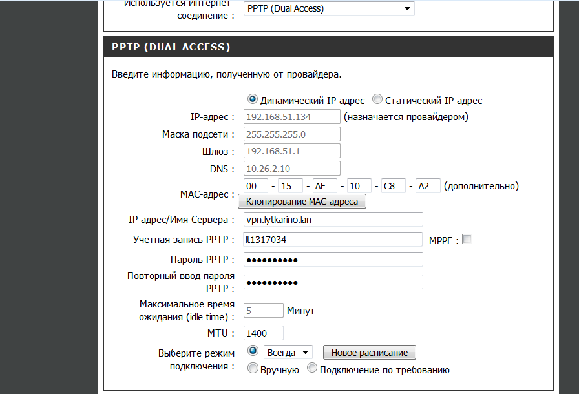Click MAC address fourth octet field 10
Viewport: 579px width, 394px height.
[359, 186]
